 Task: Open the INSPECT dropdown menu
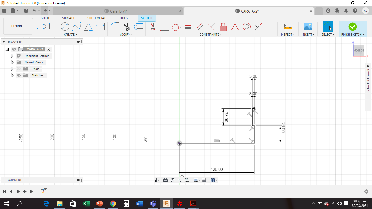click(288, 35)
